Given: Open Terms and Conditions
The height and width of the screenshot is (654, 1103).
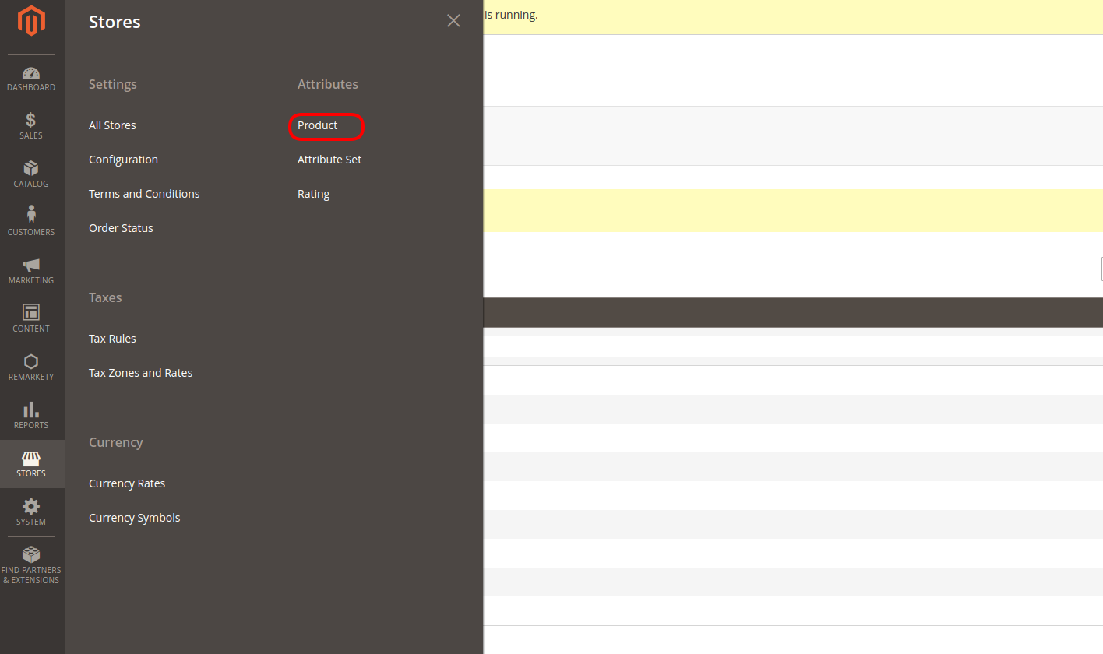Looking at the screenshot, I should coord(144,194).
